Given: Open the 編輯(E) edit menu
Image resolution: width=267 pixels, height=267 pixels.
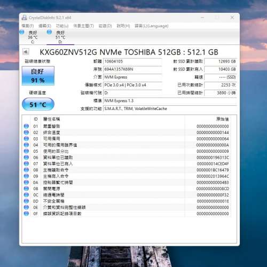Looking at the screenshot, I should click(45, 26).
